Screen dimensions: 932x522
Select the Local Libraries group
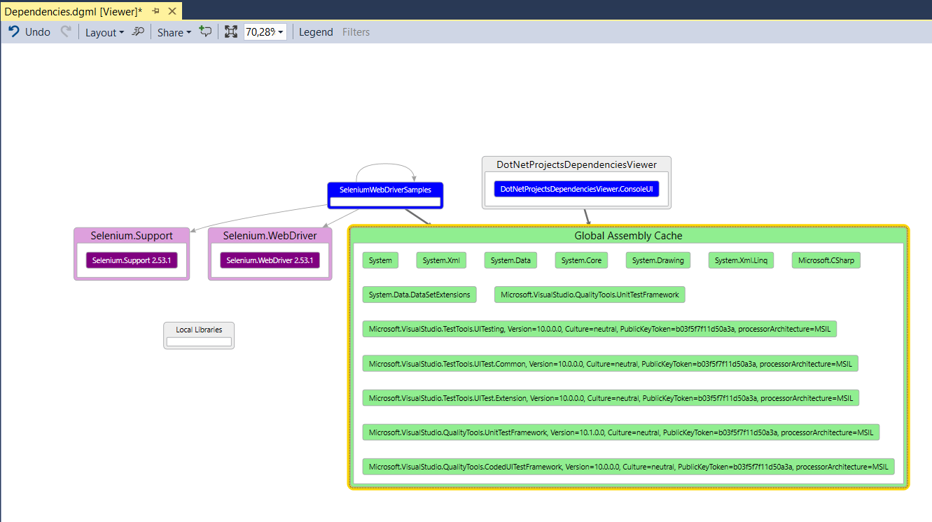click(199, 335)
